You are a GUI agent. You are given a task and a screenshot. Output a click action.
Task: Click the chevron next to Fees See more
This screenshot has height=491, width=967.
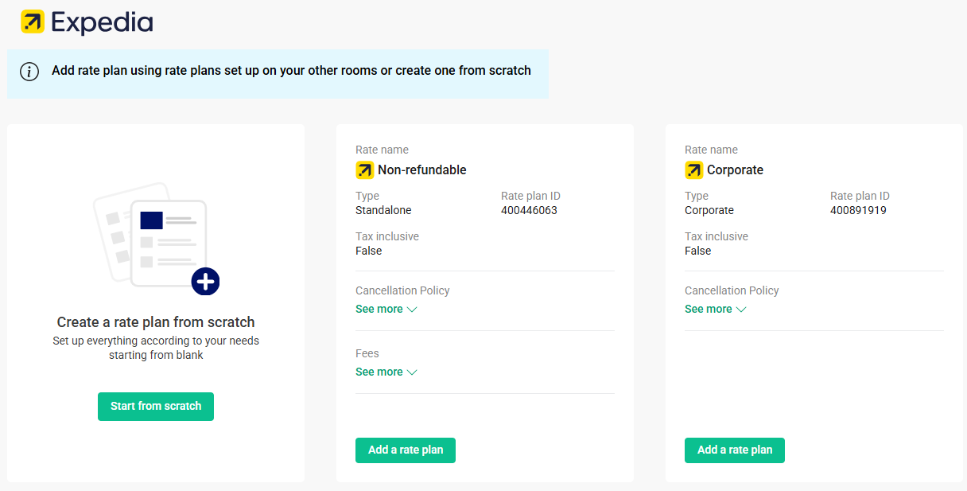(x=412, y=372)
